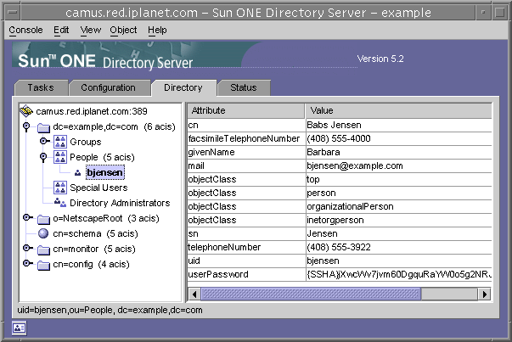The image size is (512, 342).
Task: Select the Directory Administrators entry
Action: coord(120,203)
